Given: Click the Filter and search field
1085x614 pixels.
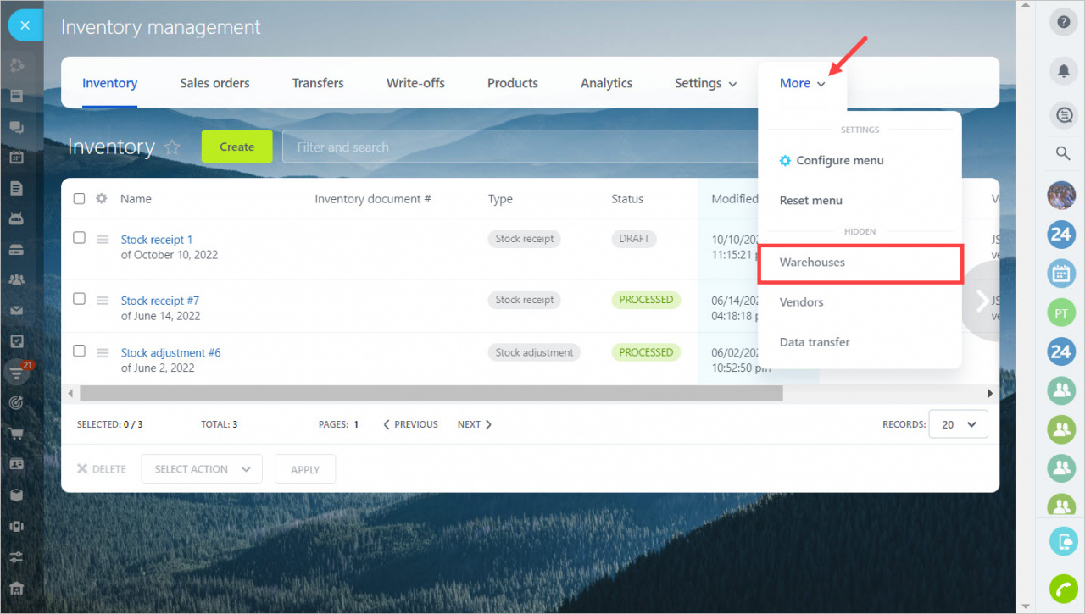Looking at the screenshot, I should pos(520,147).
